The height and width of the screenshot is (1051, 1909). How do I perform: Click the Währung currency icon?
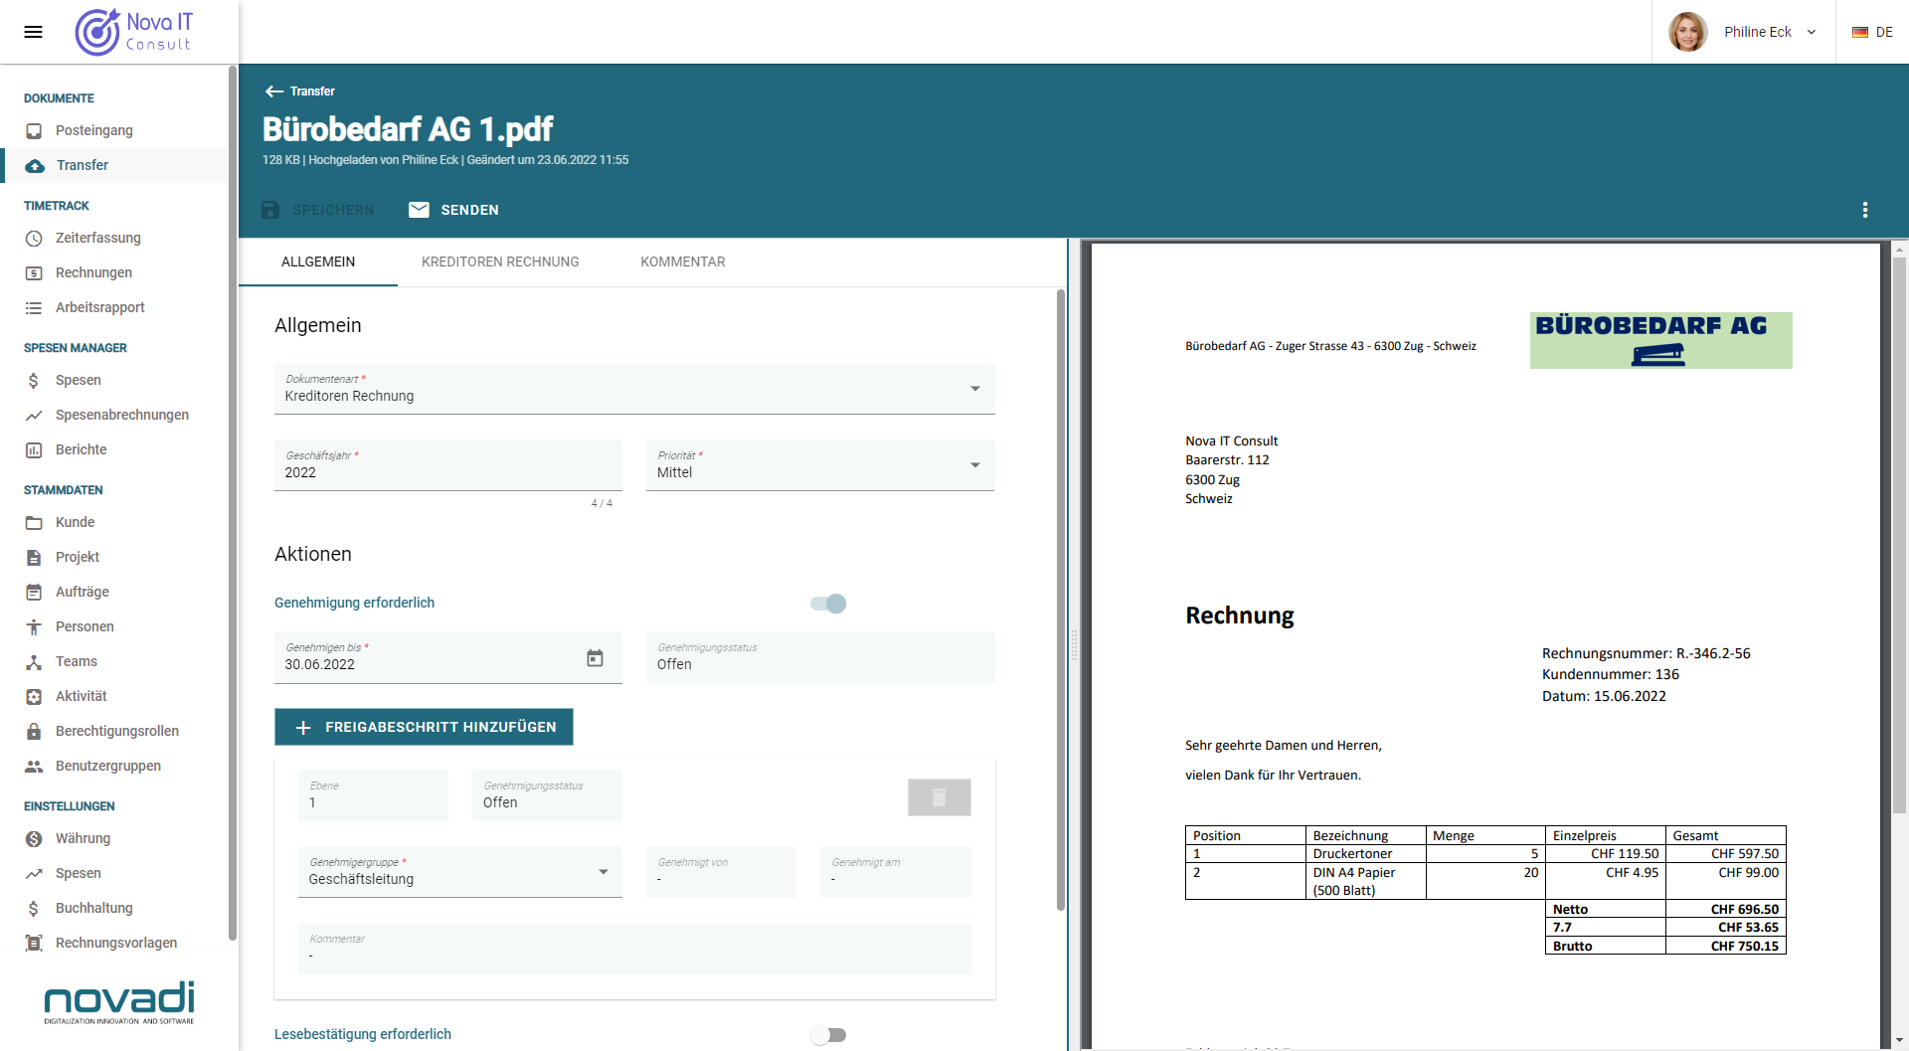[x=34, y=839]
